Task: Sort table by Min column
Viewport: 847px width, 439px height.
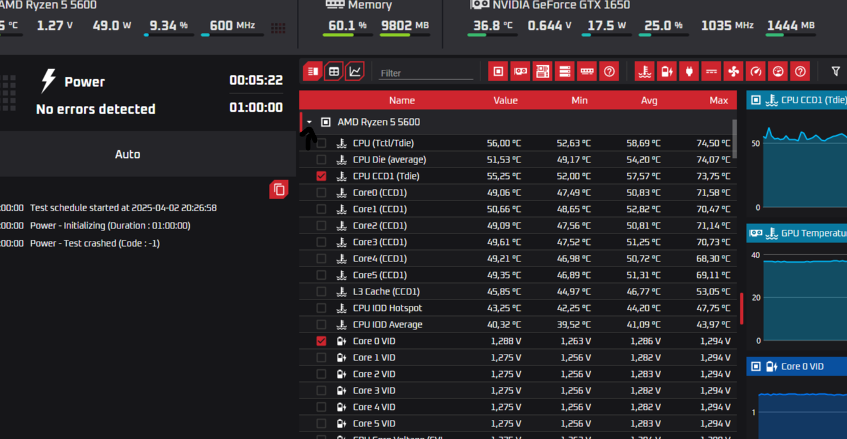Action: click(579, 100)
